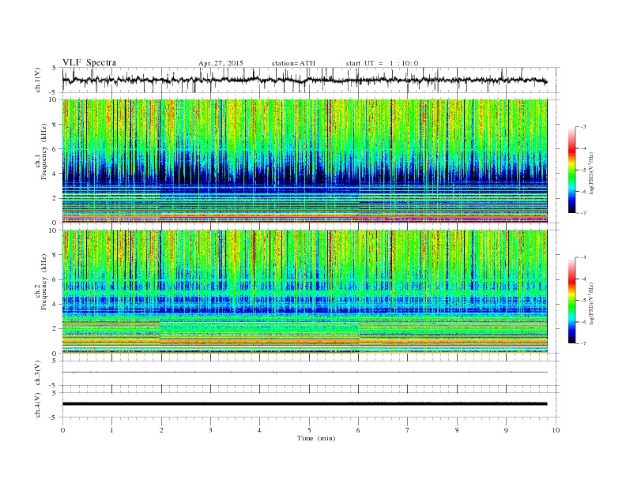Image resolution: width=626 pixels, height=483 pixels.
Task: Click the ch.1 'Frequency (kHz)' axis label
Action: (43, 152)
